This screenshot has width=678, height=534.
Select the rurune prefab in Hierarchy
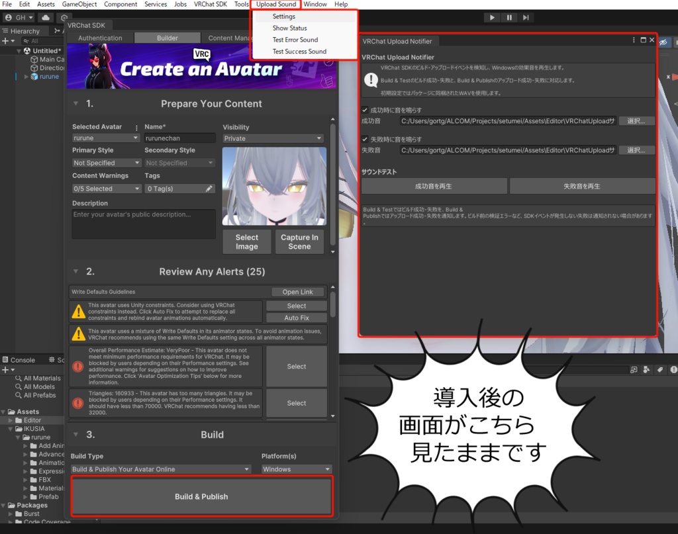tap(49, 77)
